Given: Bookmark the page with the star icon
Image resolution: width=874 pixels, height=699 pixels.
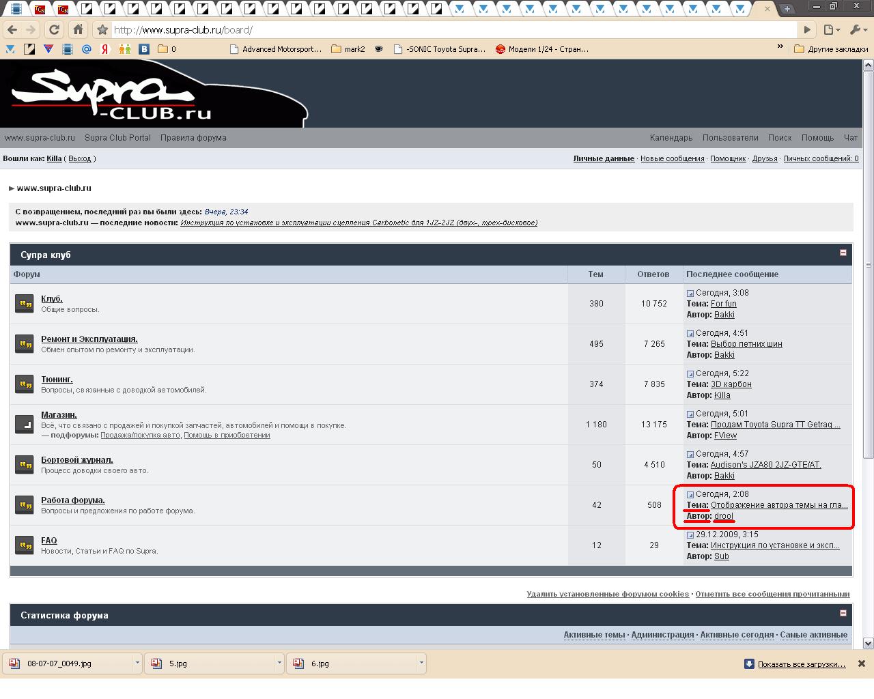Looking at the screenshot, I should [x=102, y=30].
